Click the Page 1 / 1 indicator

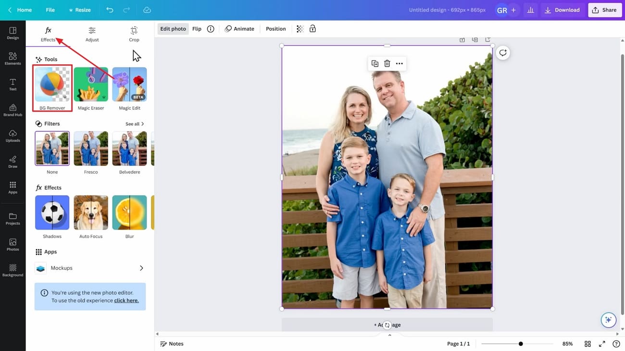tap(458, 344)
